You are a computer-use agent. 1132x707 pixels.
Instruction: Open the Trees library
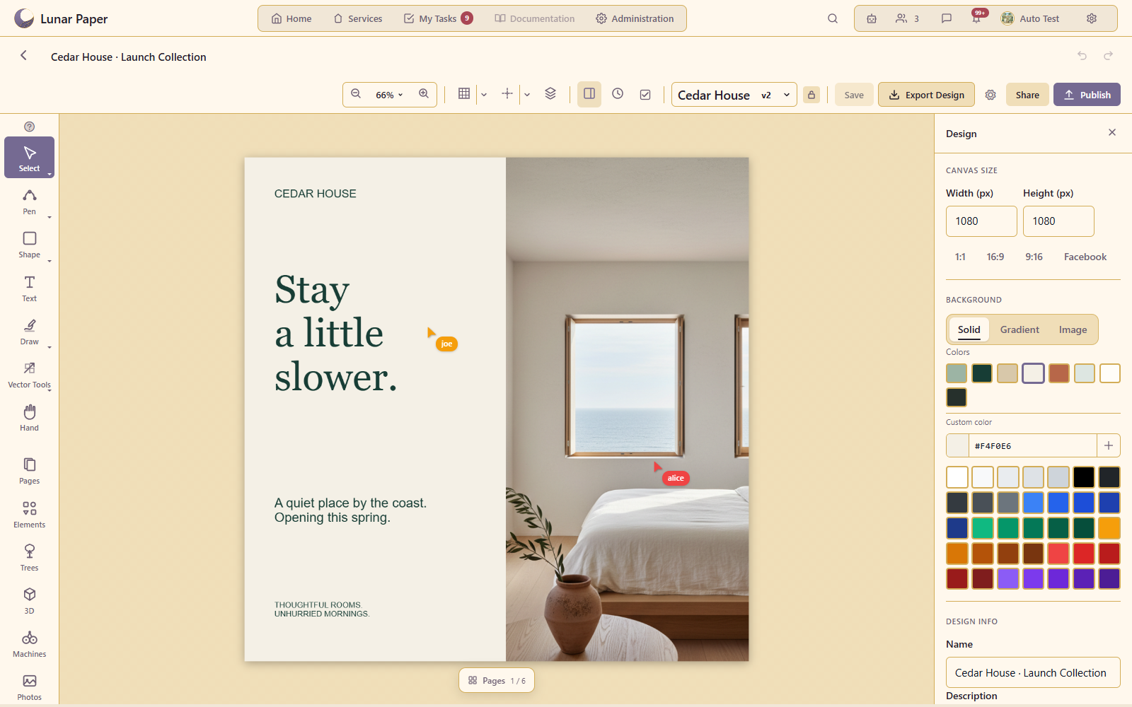(x=29, y=558)
